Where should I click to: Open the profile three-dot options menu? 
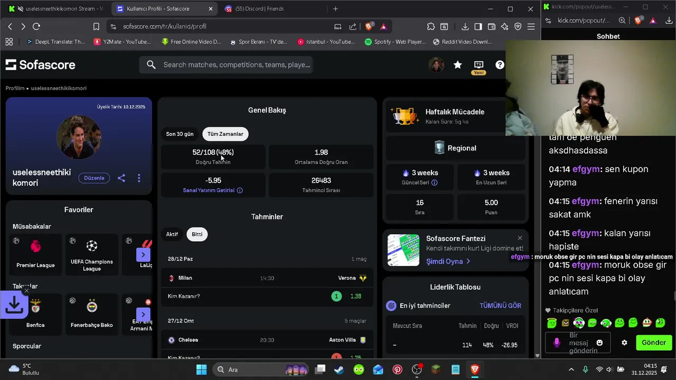pos(139,178)
